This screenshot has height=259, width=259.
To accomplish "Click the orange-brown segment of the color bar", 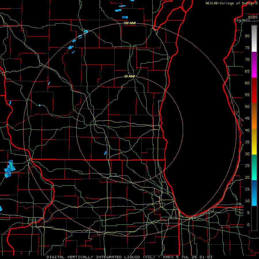I will pyautogui.click(x=254, y=116).
